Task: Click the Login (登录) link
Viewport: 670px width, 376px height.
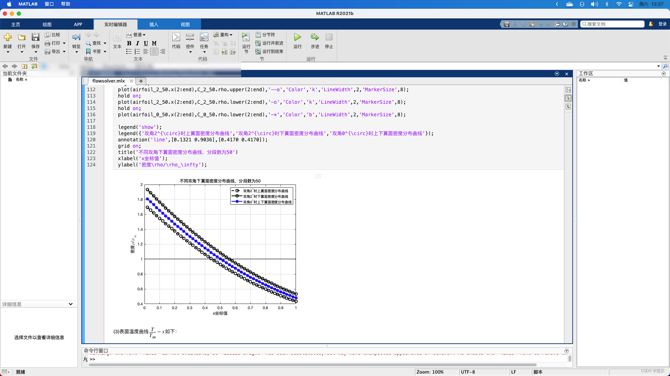Action: coord(662,24)
